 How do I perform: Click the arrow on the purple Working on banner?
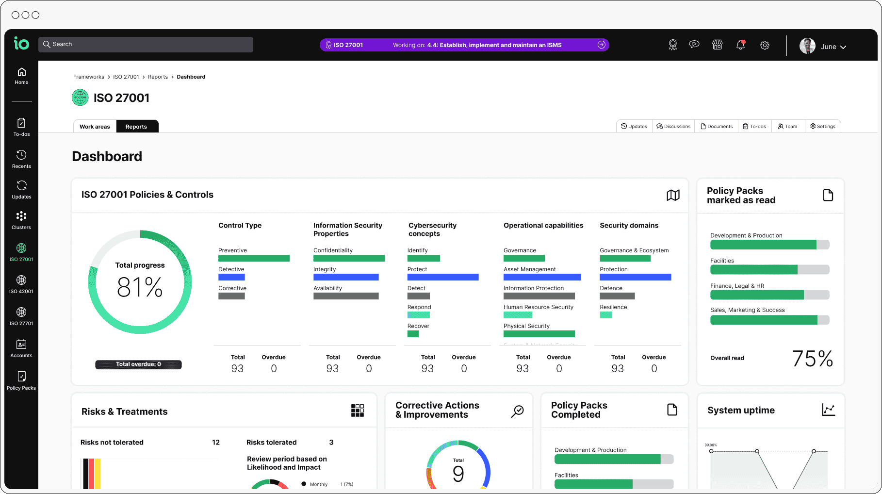[x=602, y=45]
